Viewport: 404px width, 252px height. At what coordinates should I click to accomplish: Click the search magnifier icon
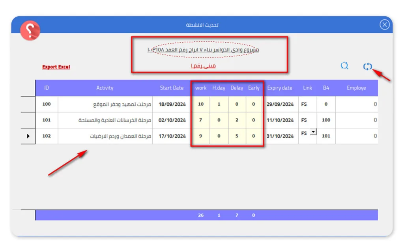(x=344, y=66)
